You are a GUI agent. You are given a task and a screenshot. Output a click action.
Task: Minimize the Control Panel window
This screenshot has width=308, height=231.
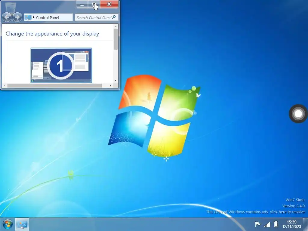point(82,4)
